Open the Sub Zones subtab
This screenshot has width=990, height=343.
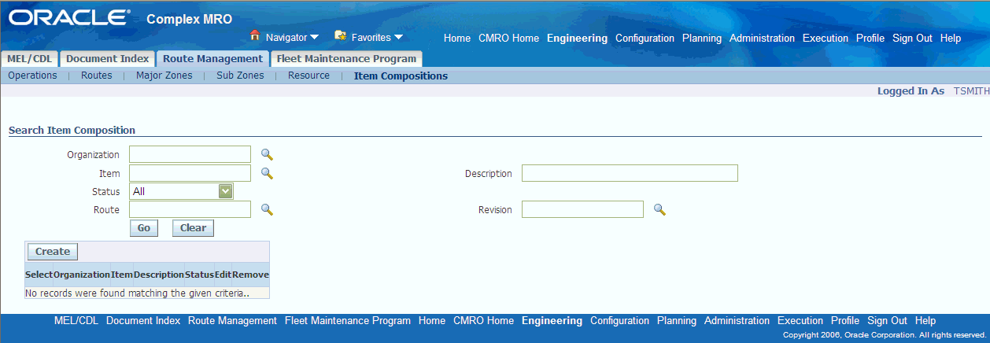(240, 76)
